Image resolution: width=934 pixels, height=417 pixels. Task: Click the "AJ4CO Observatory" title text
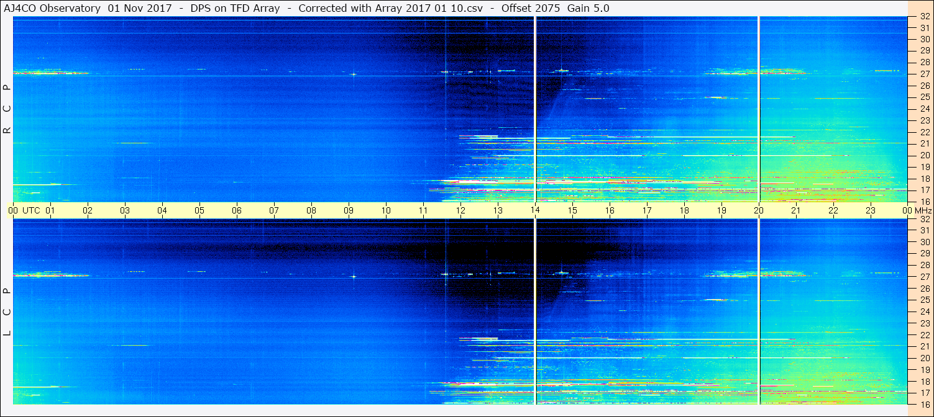[x=52, y=8]
